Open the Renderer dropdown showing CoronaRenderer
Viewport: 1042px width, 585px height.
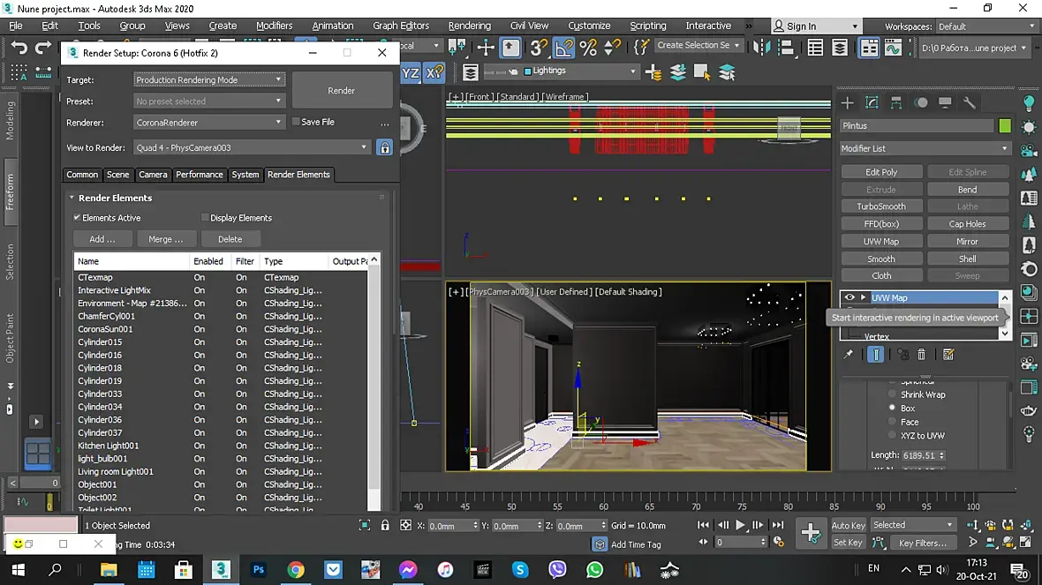pyautogui.click(x=209, y=123)
